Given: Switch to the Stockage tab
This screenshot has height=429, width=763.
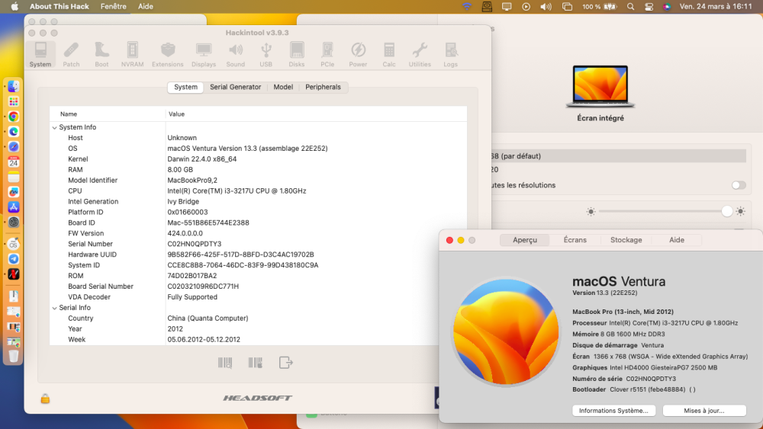Looking at the screenshot, I should [626, 240].
